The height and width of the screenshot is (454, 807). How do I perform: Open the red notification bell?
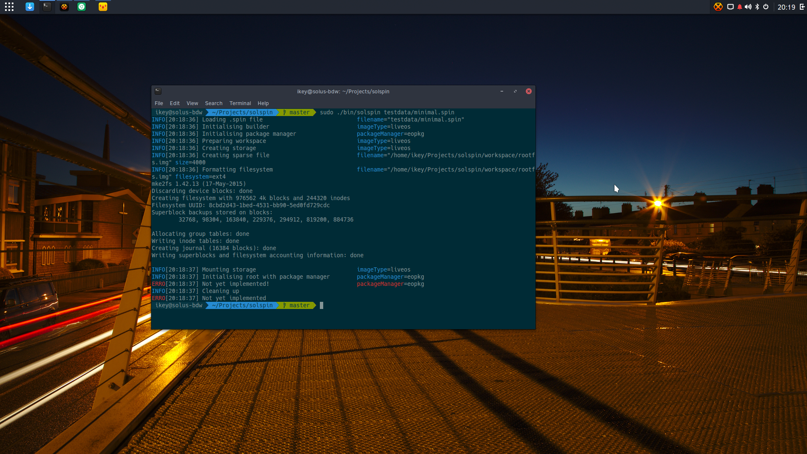coord(740,7)
